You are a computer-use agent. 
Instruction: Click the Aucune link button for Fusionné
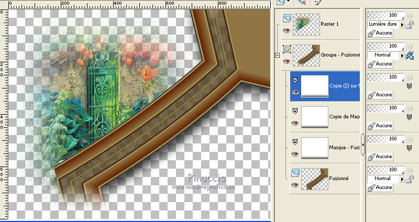[380, 187]
